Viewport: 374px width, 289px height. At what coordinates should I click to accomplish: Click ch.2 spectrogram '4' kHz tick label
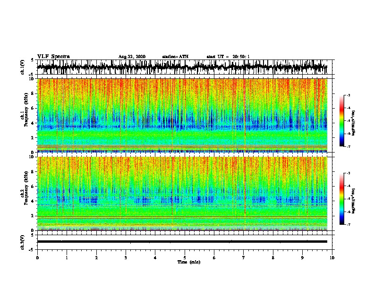33,201
